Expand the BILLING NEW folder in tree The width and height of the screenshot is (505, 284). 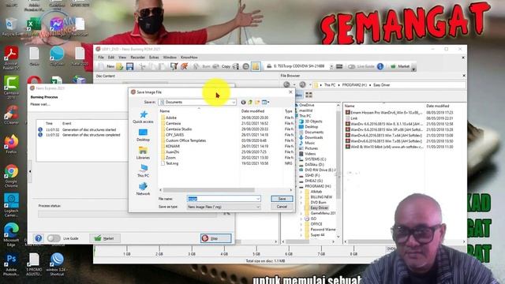click(x=301, y=197)
